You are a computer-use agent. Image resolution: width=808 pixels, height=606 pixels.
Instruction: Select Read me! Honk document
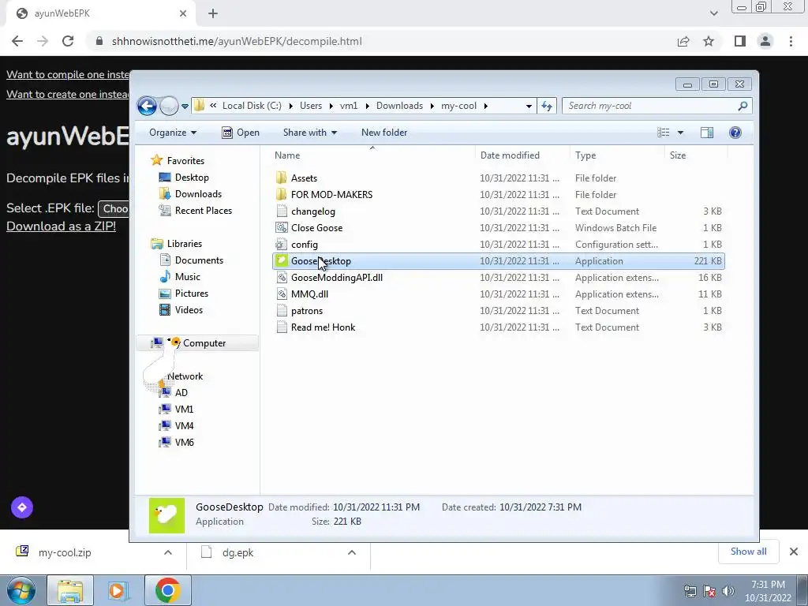click(498, 327)
